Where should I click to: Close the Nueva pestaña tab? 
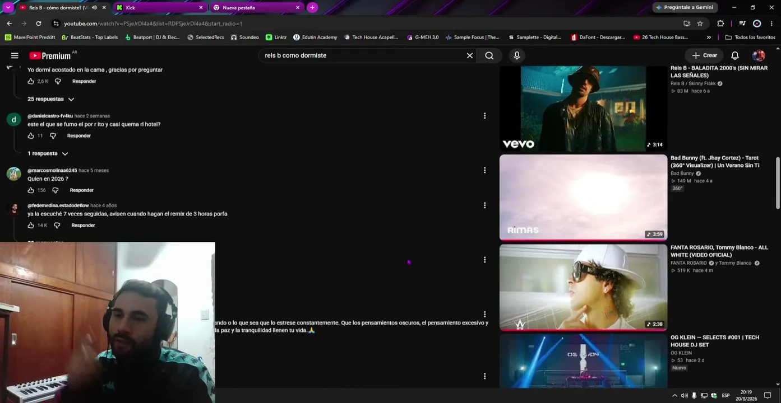[298, 7]
